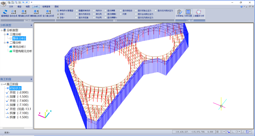
Task: Close the 施工阶段 panel
Action: pyautogui.click(x=31, y=79)
